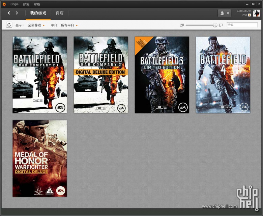
Task: Go forward with the right arrow
Action: [x=17, y=13]
